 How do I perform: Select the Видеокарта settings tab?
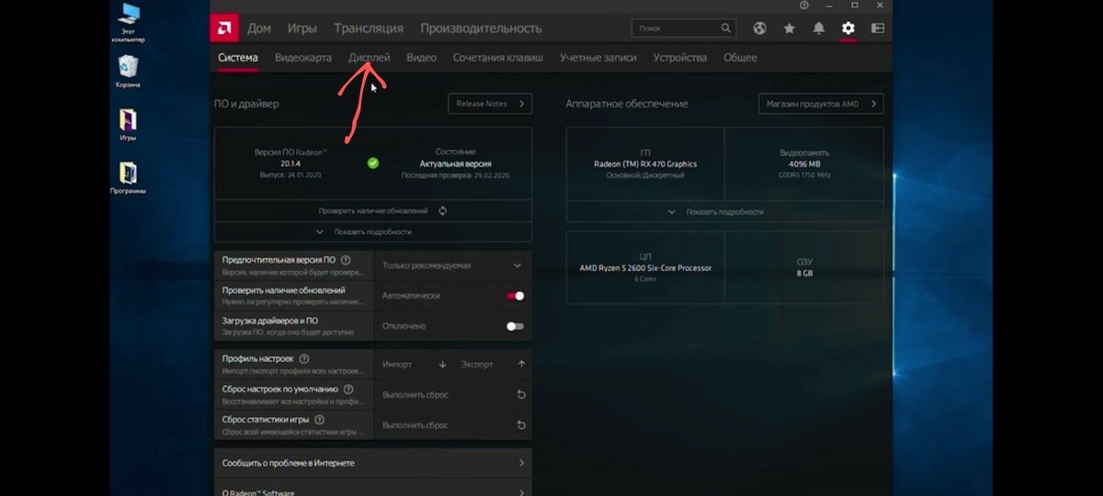coord(303,58)
